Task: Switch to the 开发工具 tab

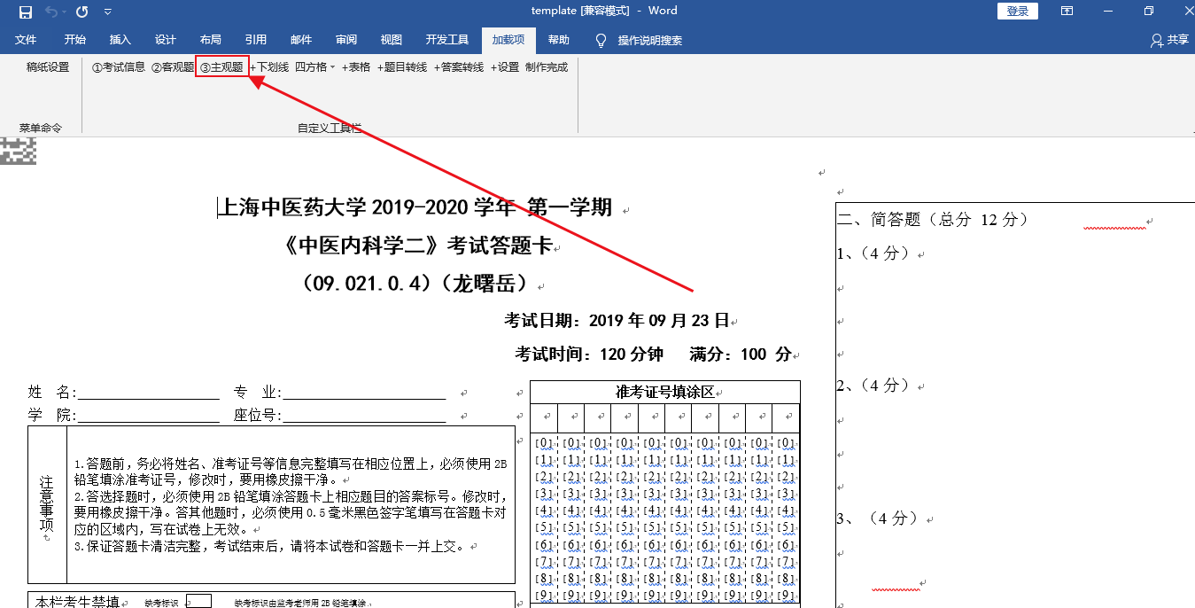Action: coord(446,41)
